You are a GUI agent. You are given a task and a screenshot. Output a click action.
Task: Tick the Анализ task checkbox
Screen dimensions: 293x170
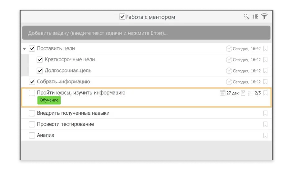click(x=32, y=136)
